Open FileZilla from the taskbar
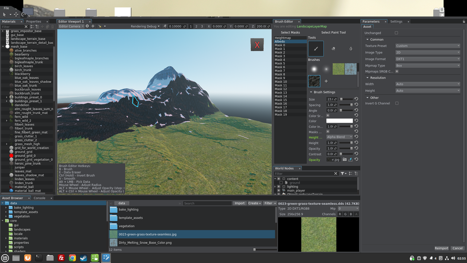467x263 pixels. pyautogui.click(x=61, y=258)
